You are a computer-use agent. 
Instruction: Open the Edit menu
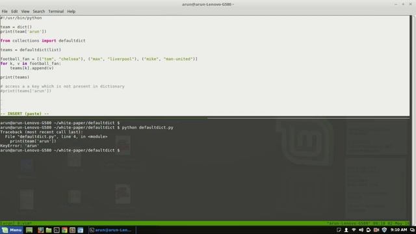point(14,12)
